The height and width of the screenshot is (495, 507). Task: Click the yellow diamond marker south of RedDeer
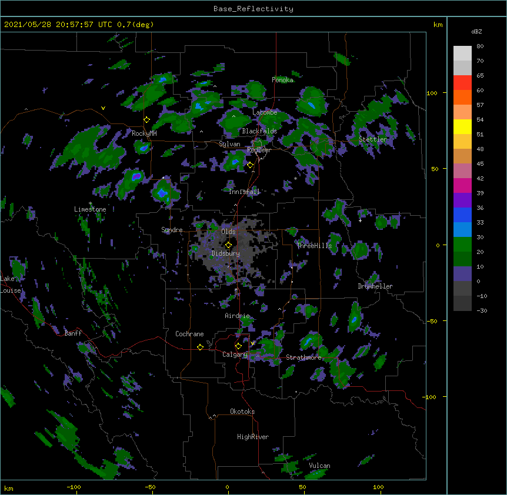click(x=250, y=165)
